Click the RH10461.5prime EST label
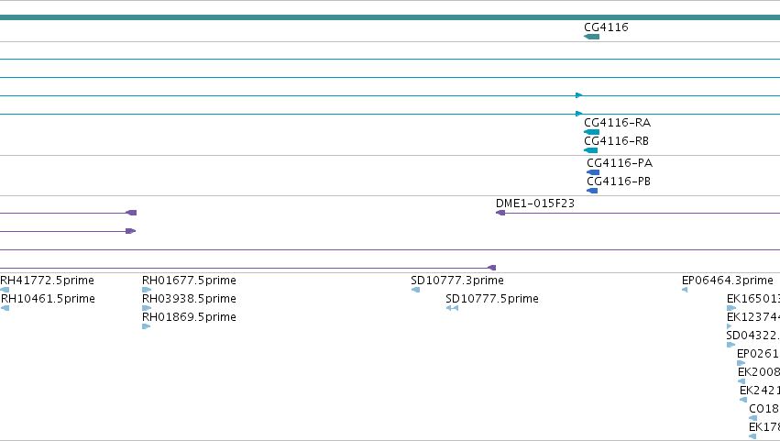This screenshot has width=780, height=441. pos(48,299)
